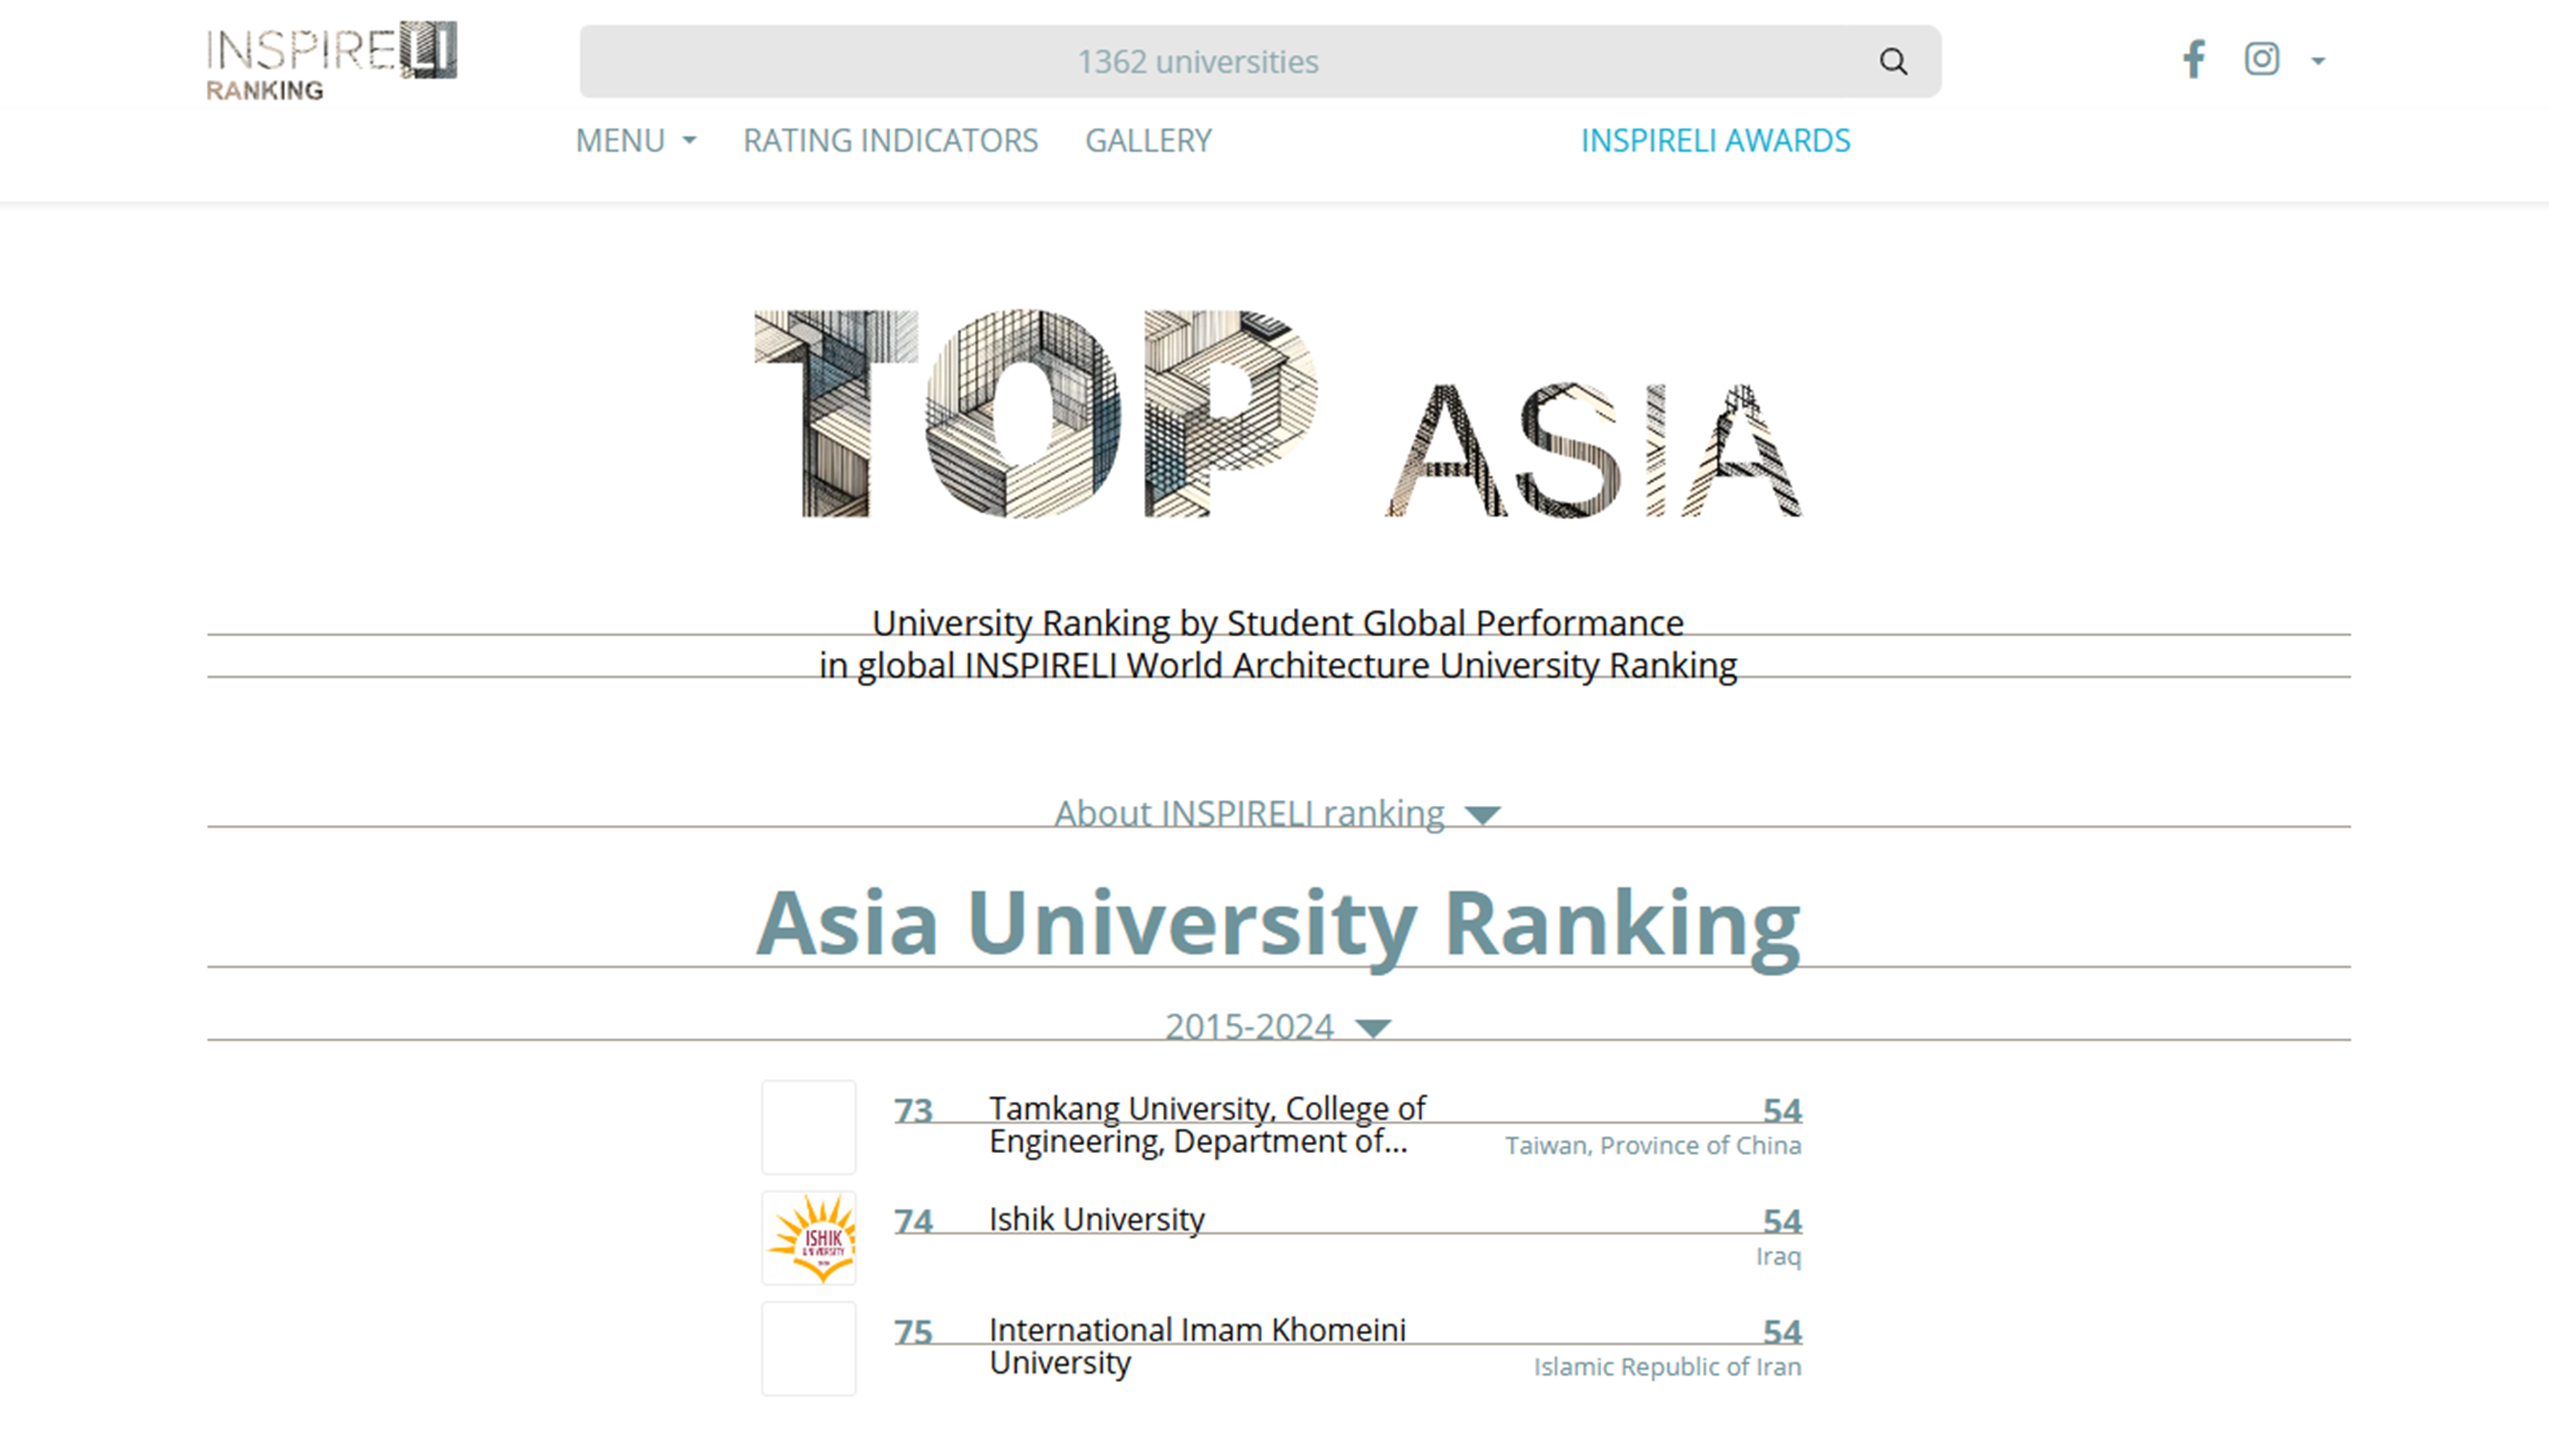Click Tamkang University blank logo box

tap(809, 1127)
